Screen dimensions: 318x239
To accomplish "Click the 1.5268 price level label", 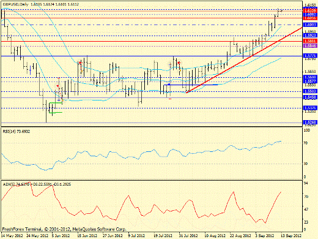I will coord(310,123).
